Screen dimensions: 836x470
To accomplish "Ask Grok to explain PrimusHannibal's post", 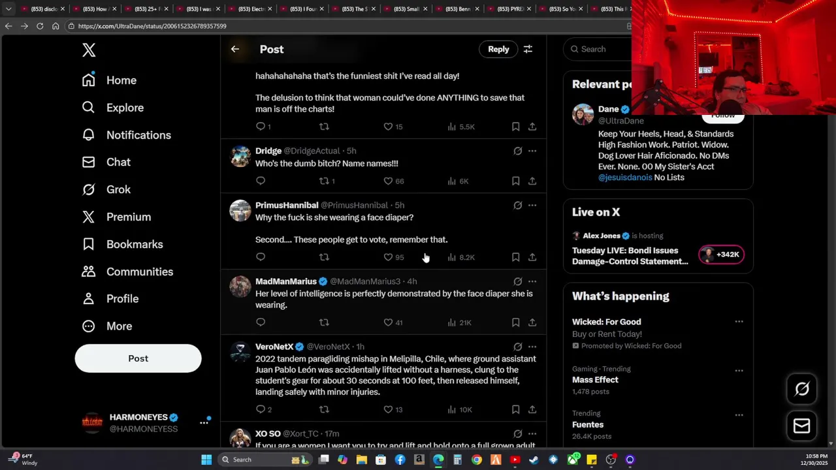I will point(517,205).
